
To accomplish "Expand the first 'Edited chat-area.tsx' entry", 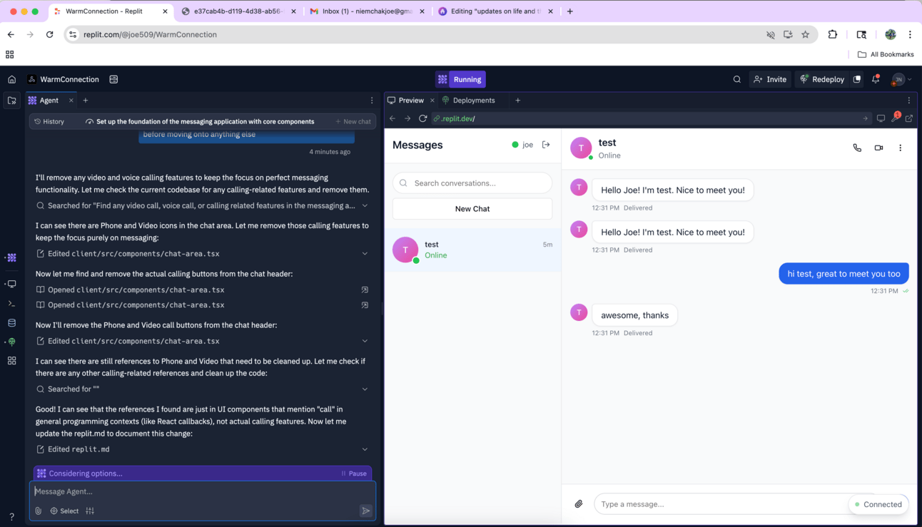I will [365, 254].
